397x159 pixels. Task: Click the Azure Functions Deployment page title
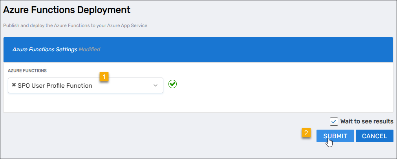coord(67,9)
